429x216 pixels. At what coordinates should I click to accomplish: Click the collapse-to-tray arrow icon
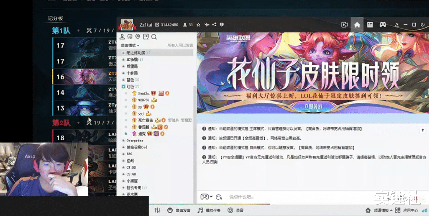pyautogui.click(x=397, y=25)
